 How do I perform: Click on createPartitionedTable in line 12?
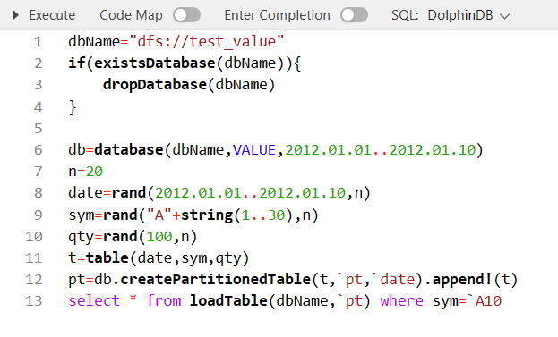point(215,280)
